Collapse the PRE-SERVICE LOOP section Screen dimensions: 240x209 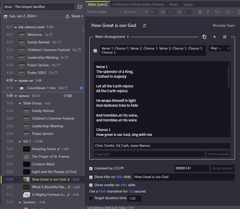pyautogui.click(x=16, y=27)
